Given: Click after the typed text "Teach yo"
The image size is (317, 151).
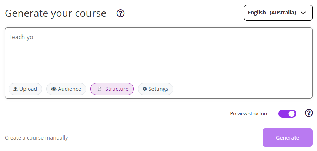Looking at the screenshot, I should [x=34, y=37].
